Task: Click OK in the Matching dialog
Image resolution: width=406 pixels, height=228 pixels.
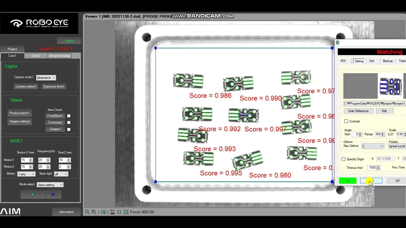Action: (397, 181)
